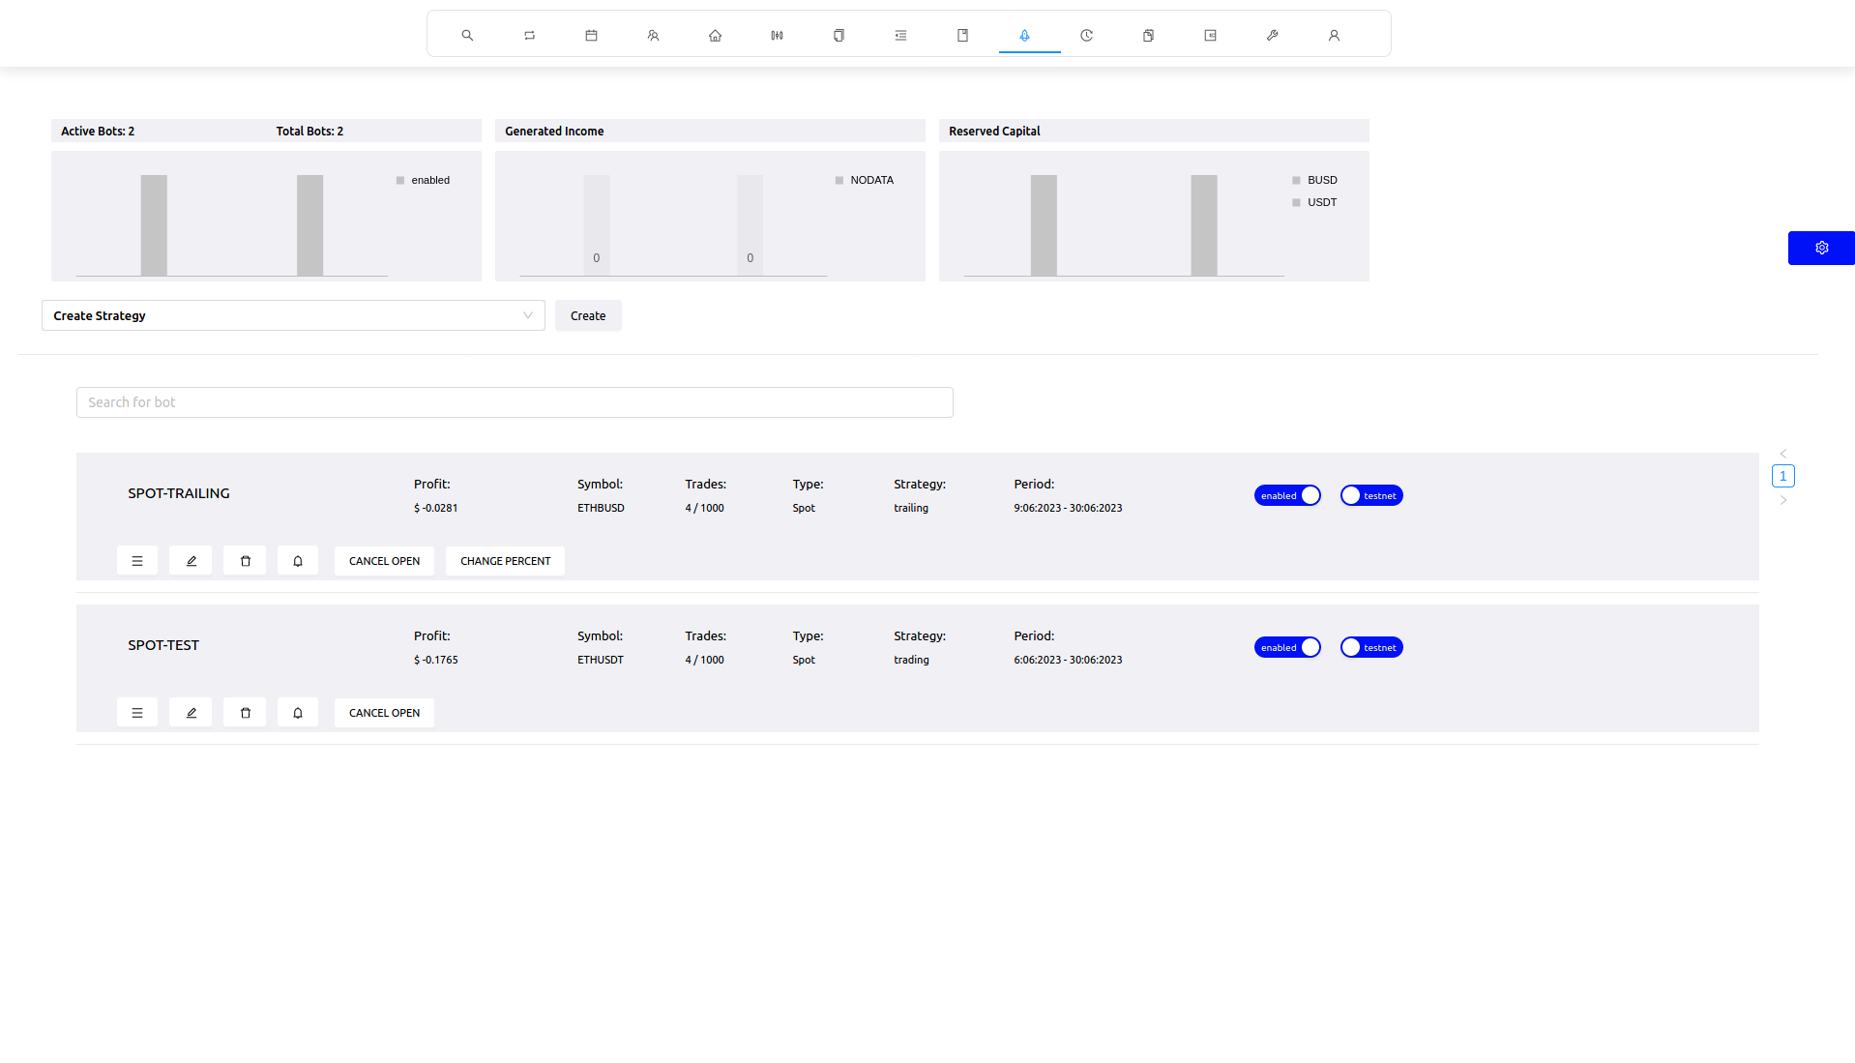This screenshot has width=1855, height=1063.
Task: Open notifications bell for SPOT-TRAILING bot
Action: point(298,561)
